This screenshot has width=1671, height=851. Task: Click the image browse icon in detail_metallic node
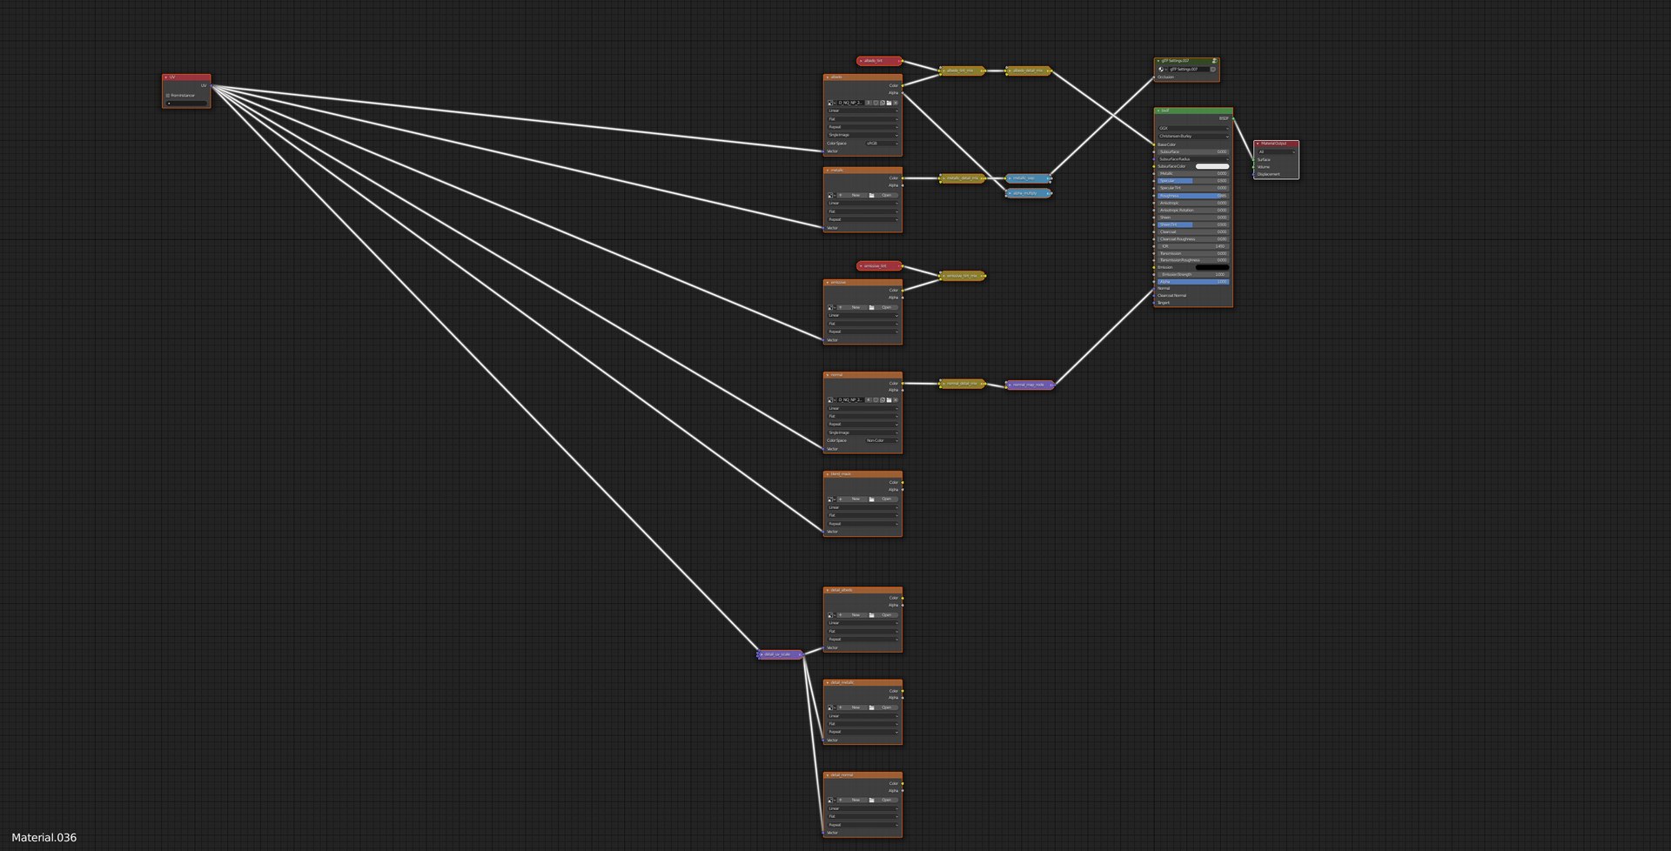tap(830, 707)
